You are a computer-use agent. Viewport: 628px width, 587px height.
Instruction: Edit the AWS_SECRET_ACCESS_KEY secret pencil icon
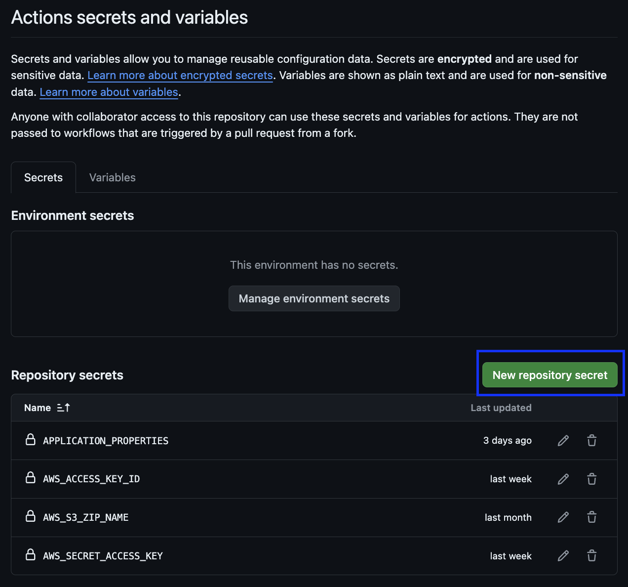click(563, 556)
